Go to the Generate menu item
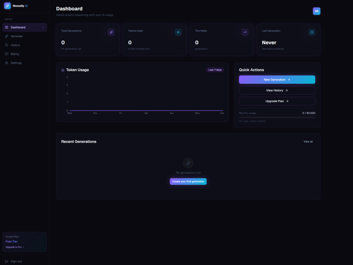Screen dimensions: 353x265 click(x=25, y=36)
